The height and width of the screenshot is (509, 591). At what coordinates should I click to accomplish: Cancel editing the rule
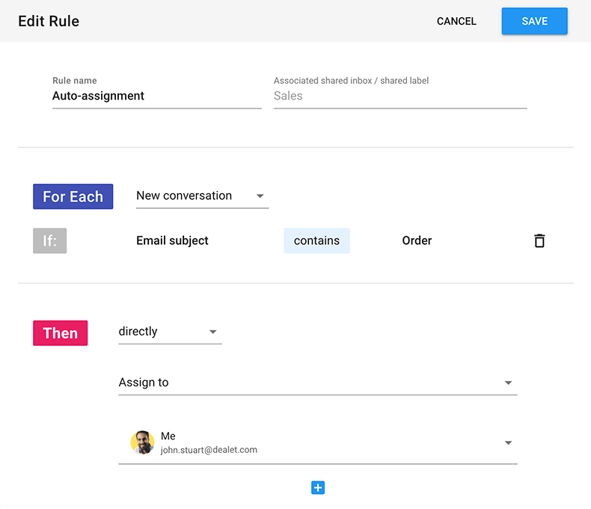tap(456, 21)
